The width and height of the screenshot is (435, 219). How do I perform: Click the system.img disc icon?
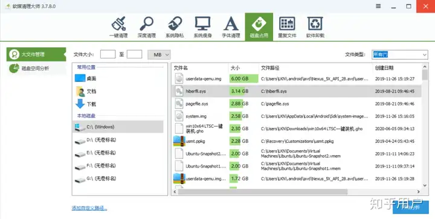click(179, 116)
